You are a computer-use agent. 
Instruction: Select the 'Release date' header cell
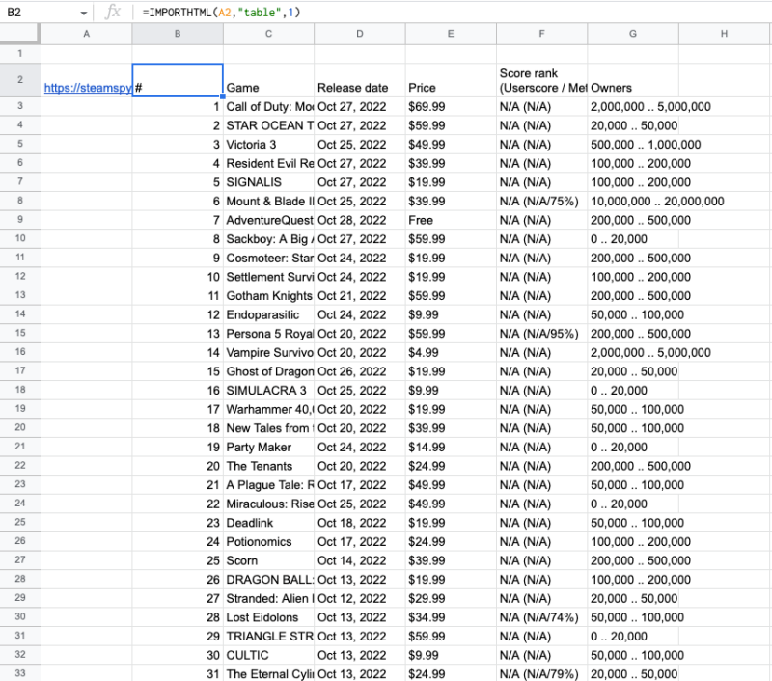359,80
